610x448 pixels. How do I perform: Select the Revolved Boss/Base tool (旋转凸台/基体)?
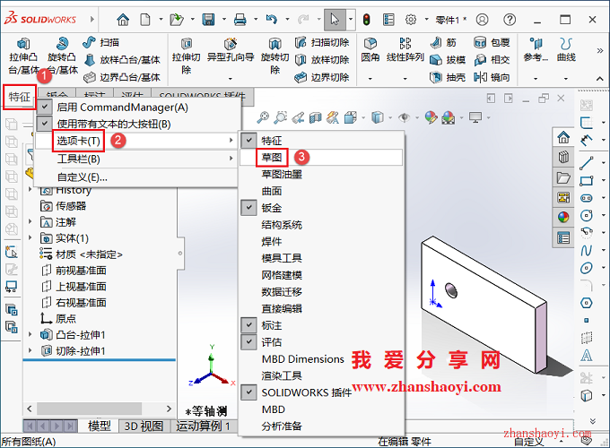[x=62, y=56]
